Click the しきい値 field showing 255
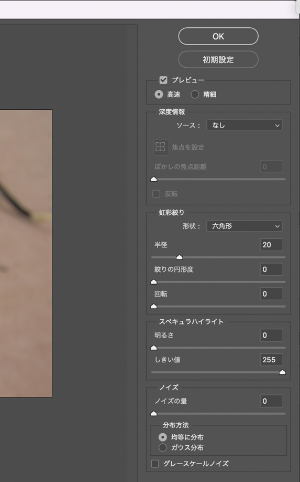This screenshot has width=300, height=482. tap(271, 360)
